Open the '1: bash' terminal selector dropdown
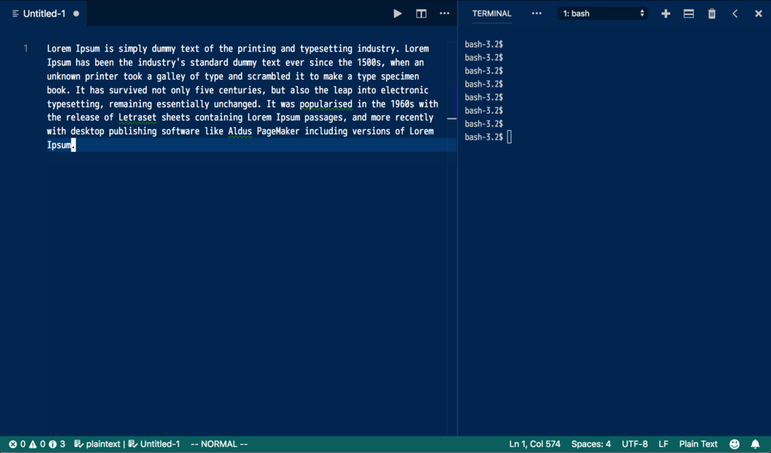The width and height of the screenshot is (771, 453). pyautogui.click(x=602, y=14)
